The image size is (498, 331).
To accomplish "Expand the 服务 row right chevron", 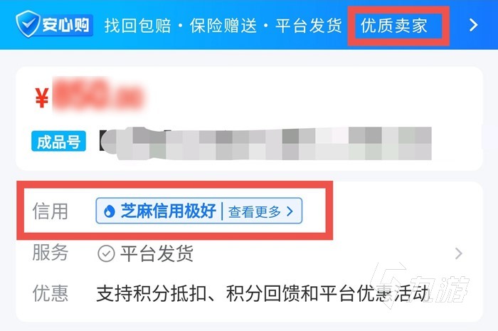I will [x=458, y=253].
